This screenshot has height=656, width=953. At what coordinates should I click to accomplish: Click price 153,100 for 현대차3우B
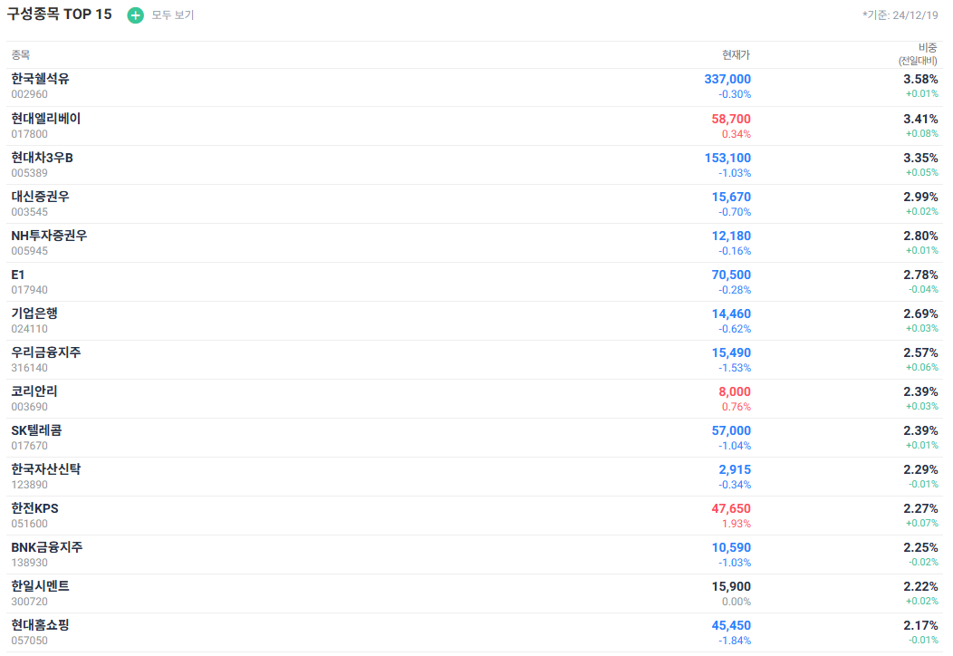pos(727,158)
